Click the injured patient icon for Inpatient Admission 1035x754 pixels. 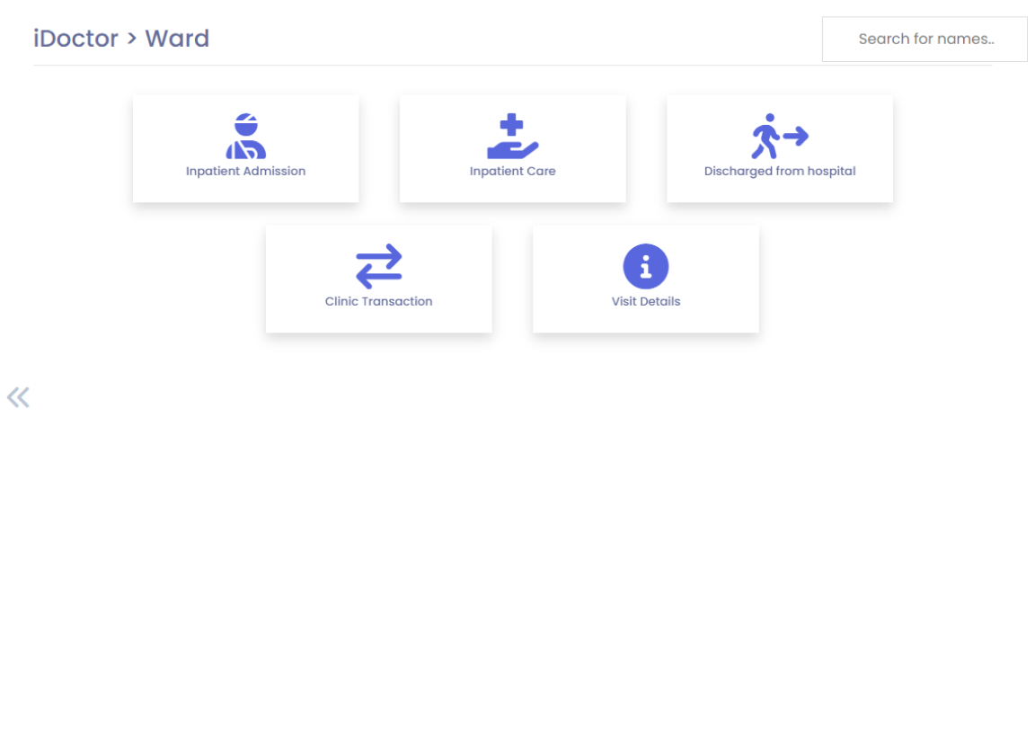pos(245,137)
